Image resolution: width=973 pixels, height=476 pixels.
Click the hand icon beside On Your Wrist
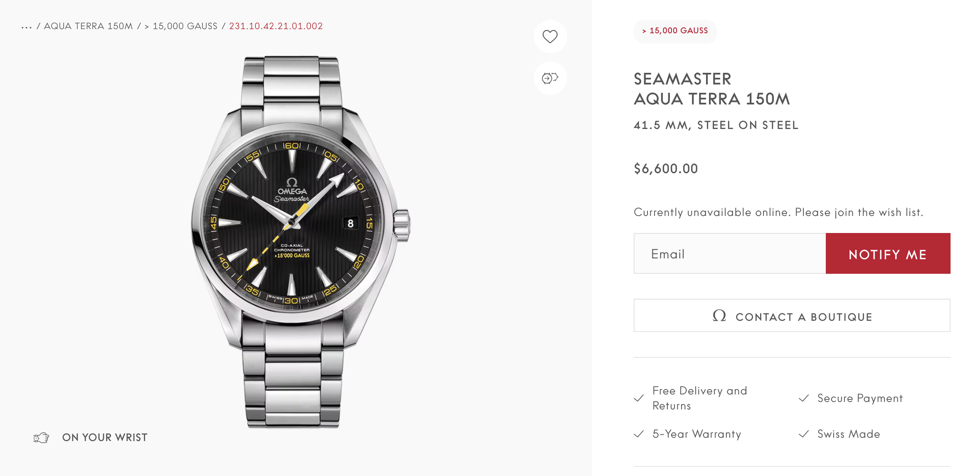coord(41,438)
